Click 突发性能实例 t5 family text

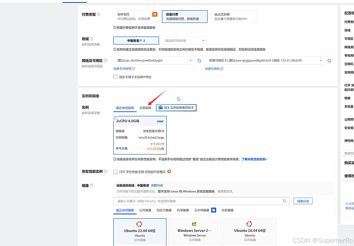pos(154,131)
